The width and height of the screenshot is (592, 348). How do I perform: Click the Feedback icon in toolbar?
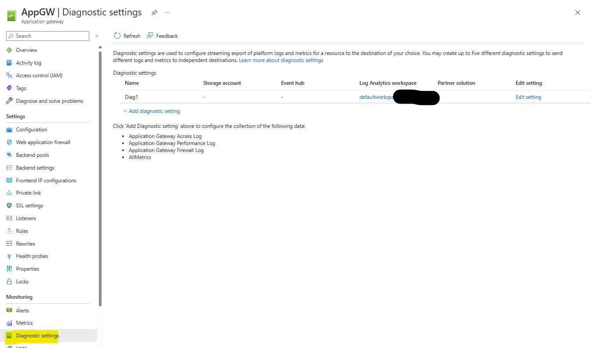pyautogui.click(x=150, y=36)
